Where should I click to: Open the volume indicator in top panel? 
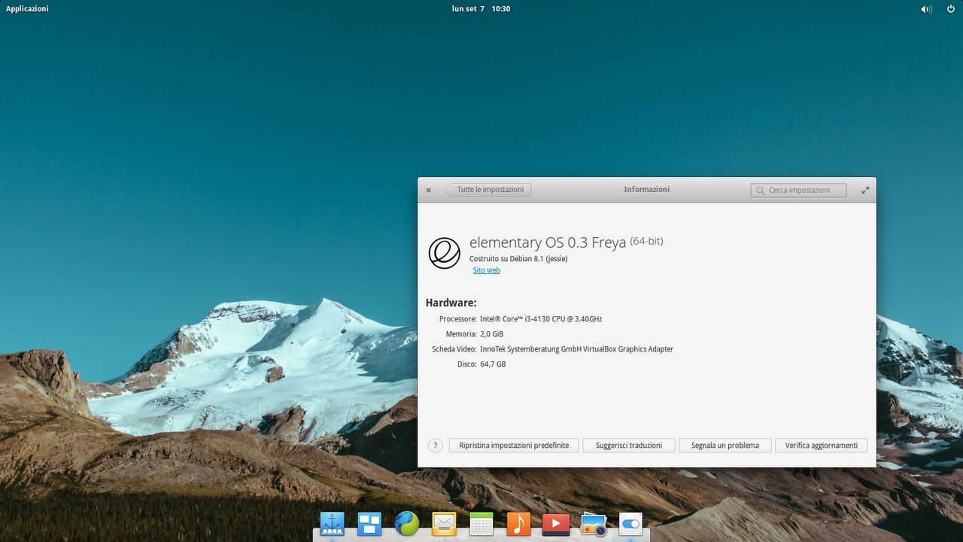tap(926, 9)
